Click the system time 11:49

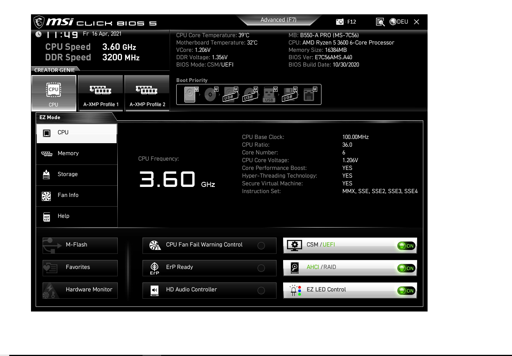[x=62, y=35]
